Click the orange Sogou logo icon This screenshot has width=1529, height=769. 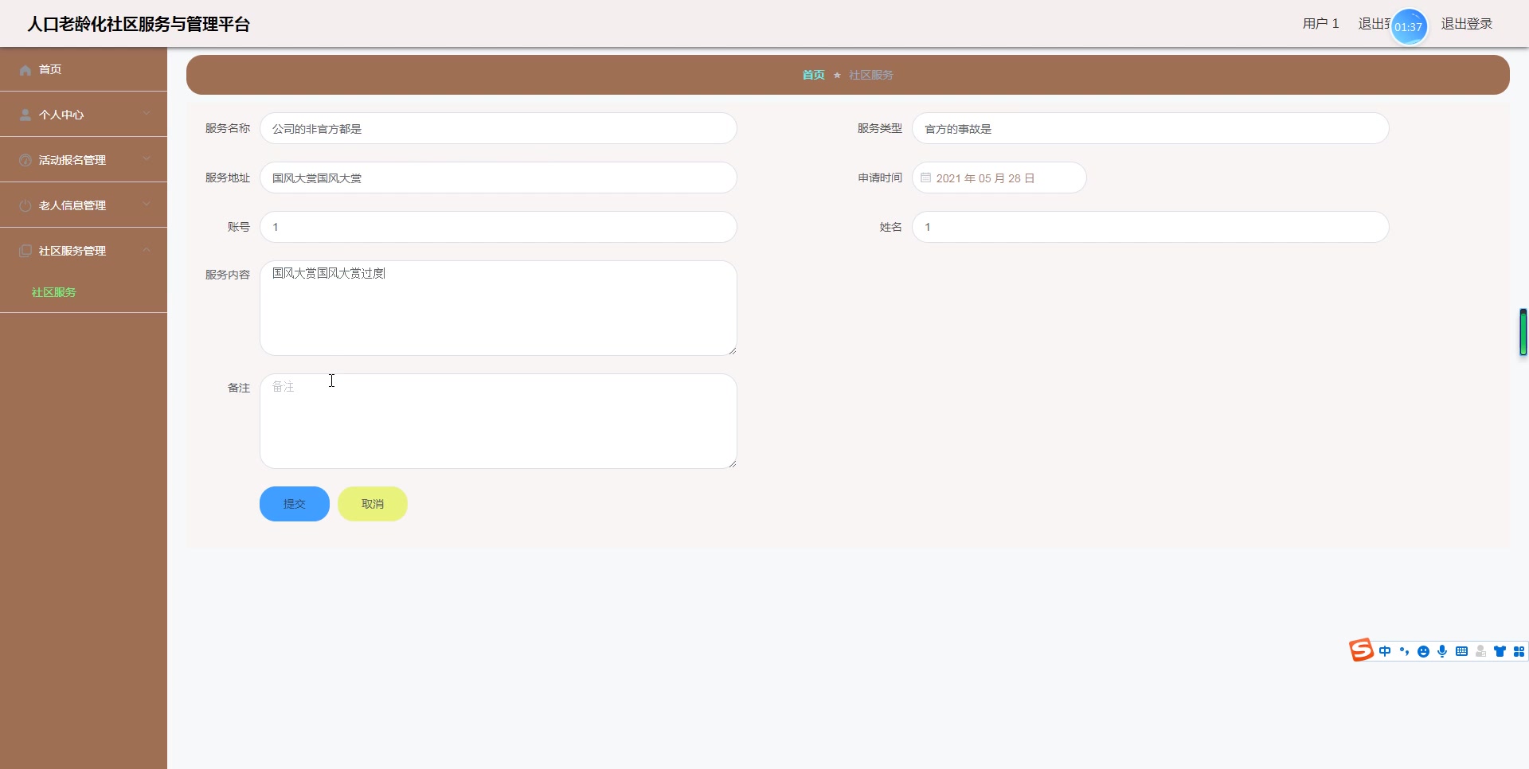pos(1362,650)
